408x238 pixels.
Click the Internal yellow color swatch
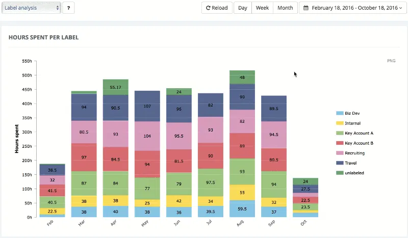tap(340, 123)
